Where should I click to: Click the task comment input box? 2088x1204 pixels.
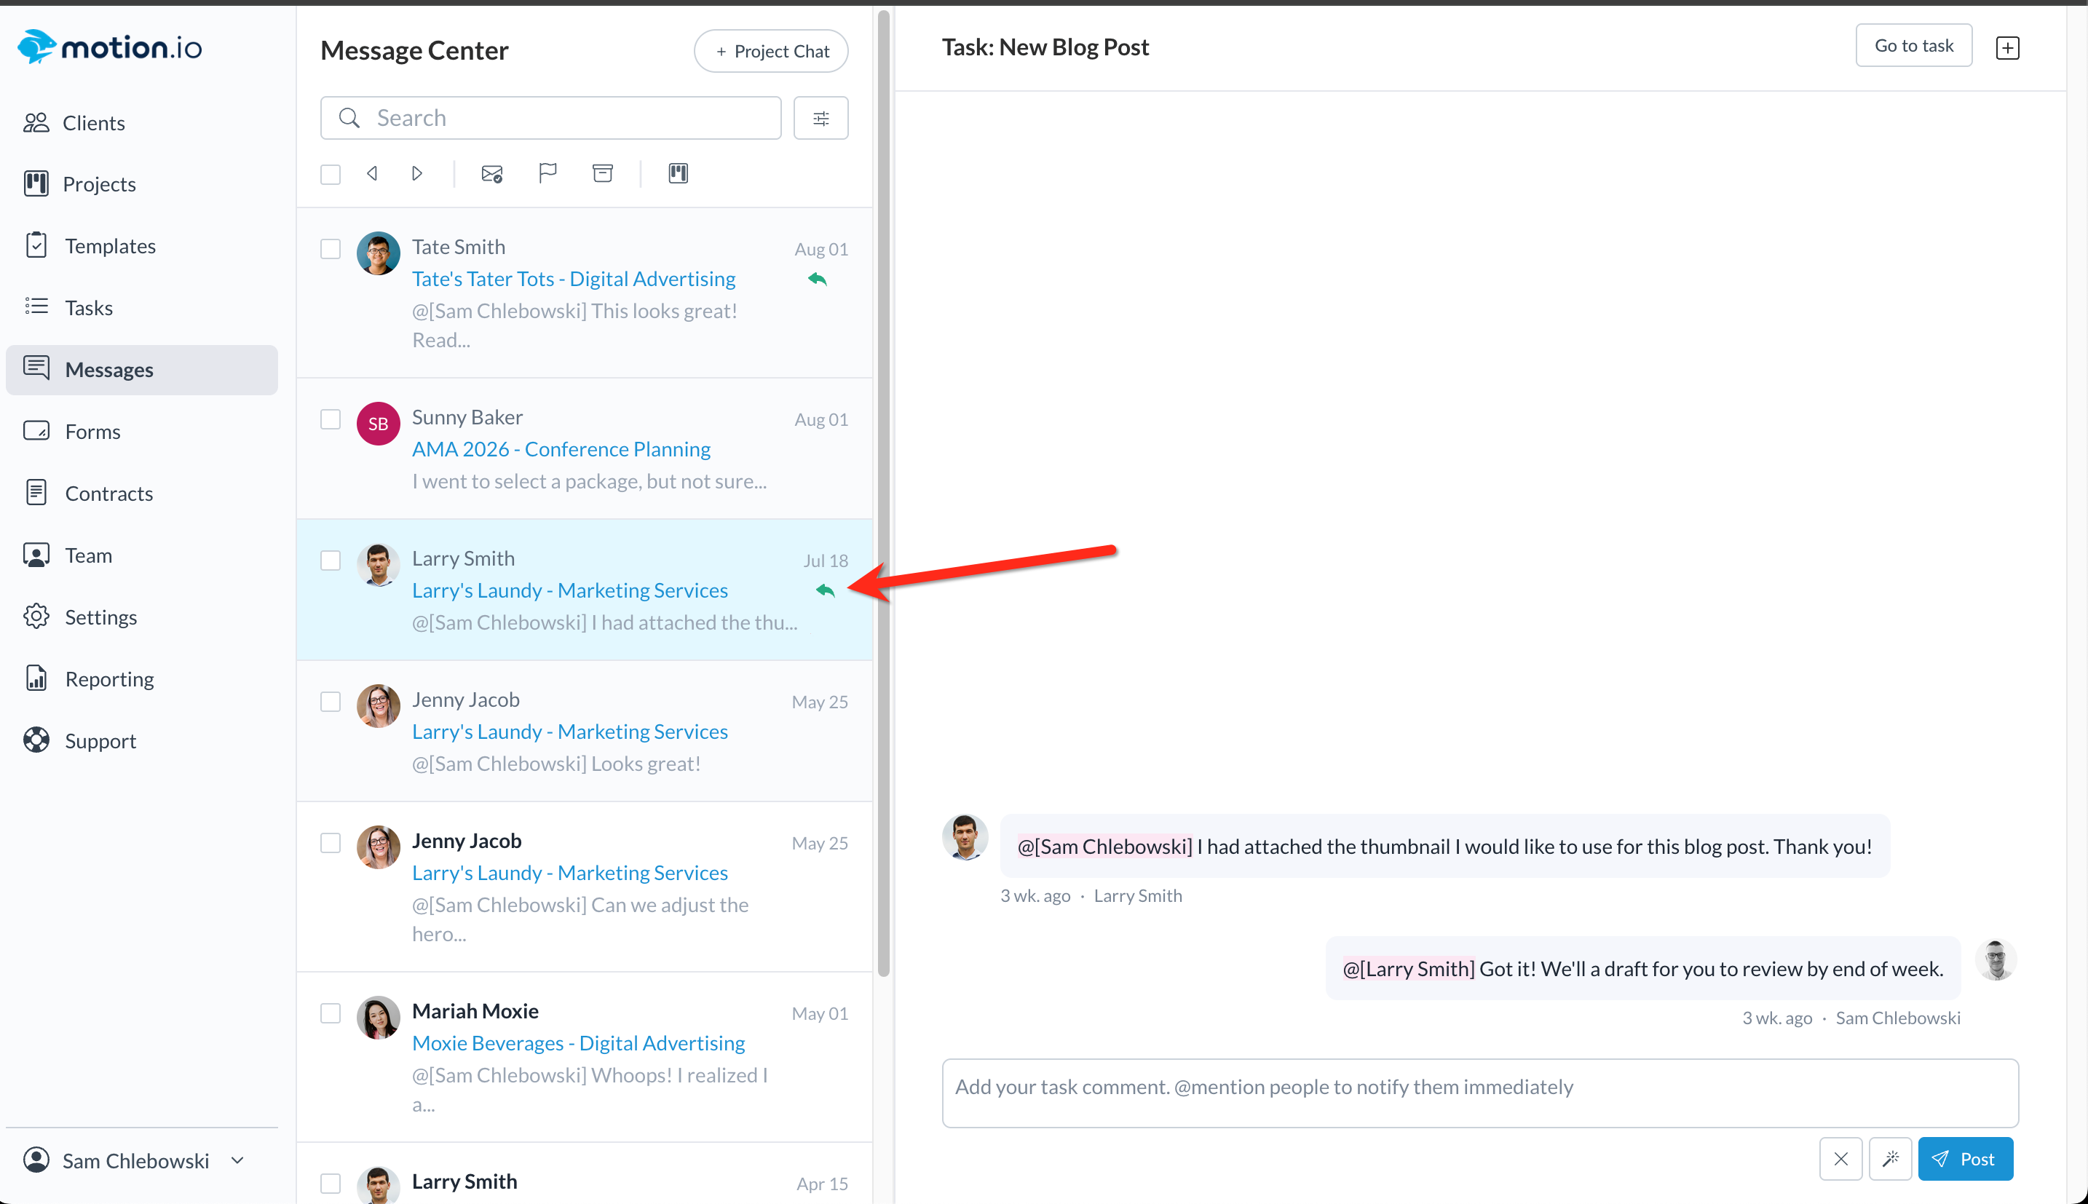tap(1480, 1093)
